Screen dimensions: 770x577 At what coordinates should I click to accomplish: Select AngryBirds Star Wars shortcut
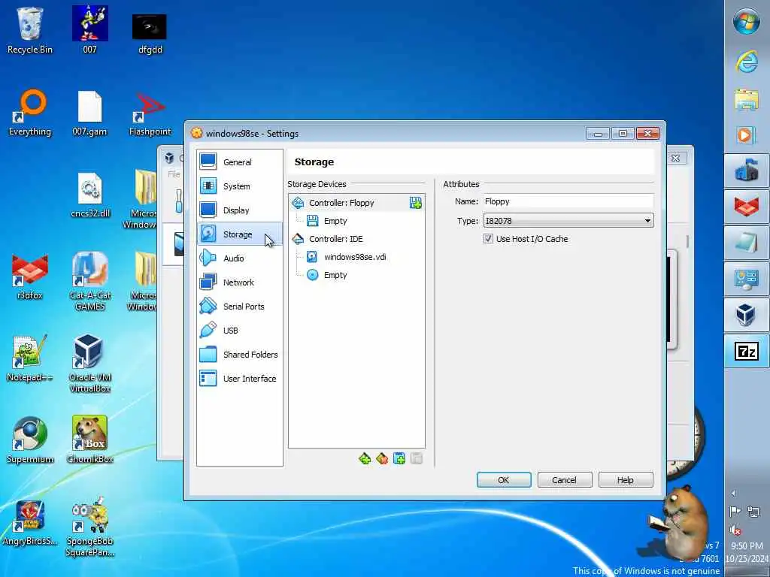29,522
